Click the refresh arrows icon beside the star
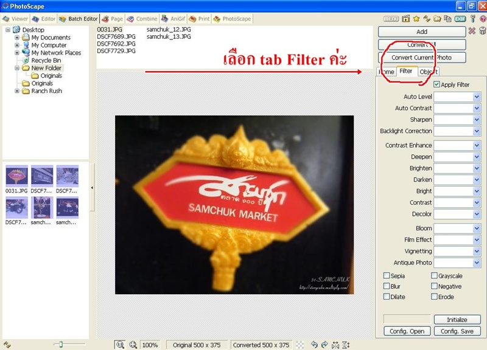Image resolution: width=487 pixels, height=350 pixels. (x=427, y=19)
